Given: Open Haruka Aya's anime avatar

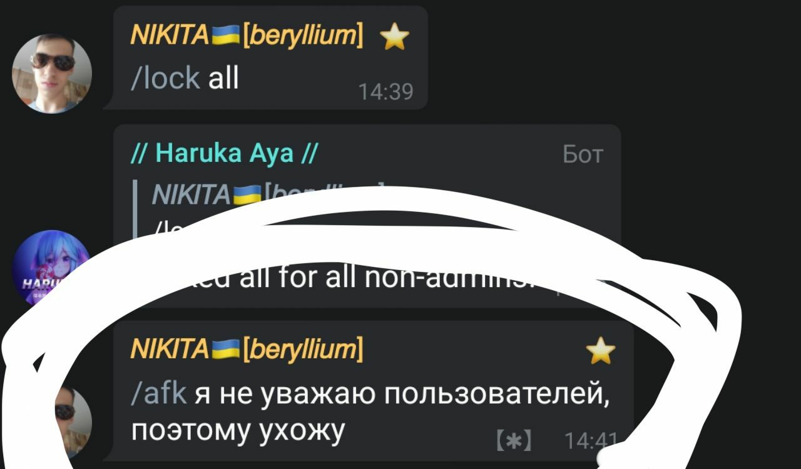Looking at the screenshot, I should 51,269.
